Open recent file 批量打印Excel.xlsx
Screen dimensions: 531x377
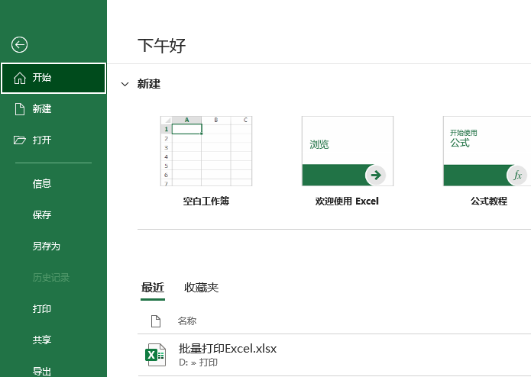point(334,355)
